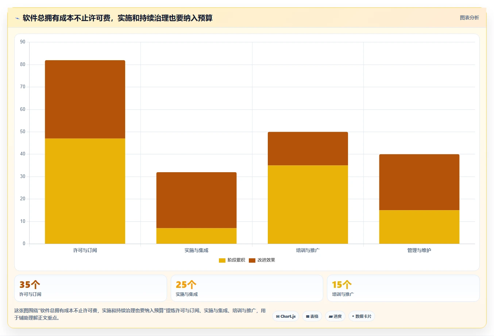Screen dimensions: 494x336
Task: Click the brown 改进效果 segment of 许可与订阅 bar
Action: click(x=85, y=99)
